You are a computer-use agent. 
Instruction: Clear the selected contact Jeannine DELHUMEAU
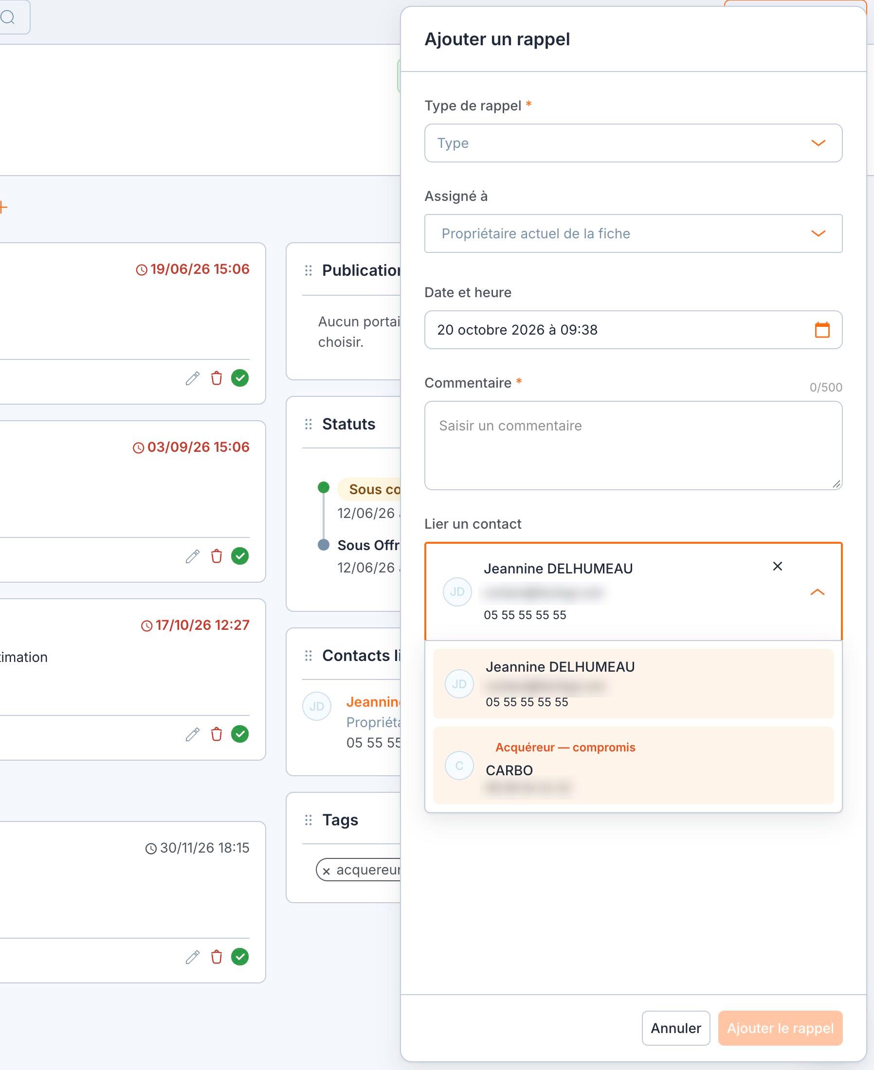[x=777, y=567]
